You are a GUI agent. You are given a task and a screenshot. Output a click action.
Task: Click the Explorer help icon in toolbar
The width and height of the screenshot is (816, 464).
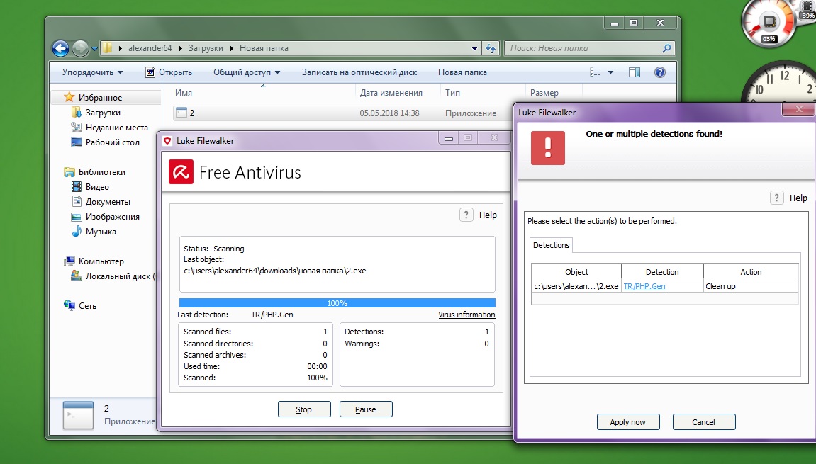click(659, 72)
